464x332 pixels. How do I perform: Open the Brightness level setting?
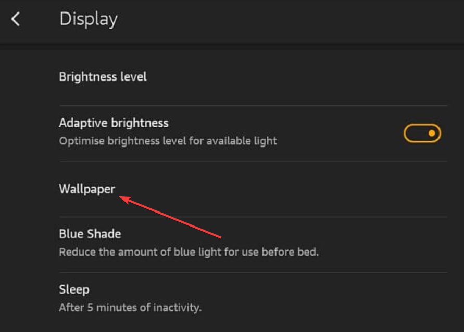pos(103,77)
